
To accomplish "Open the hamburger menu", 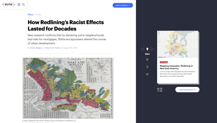I will 19,4.
